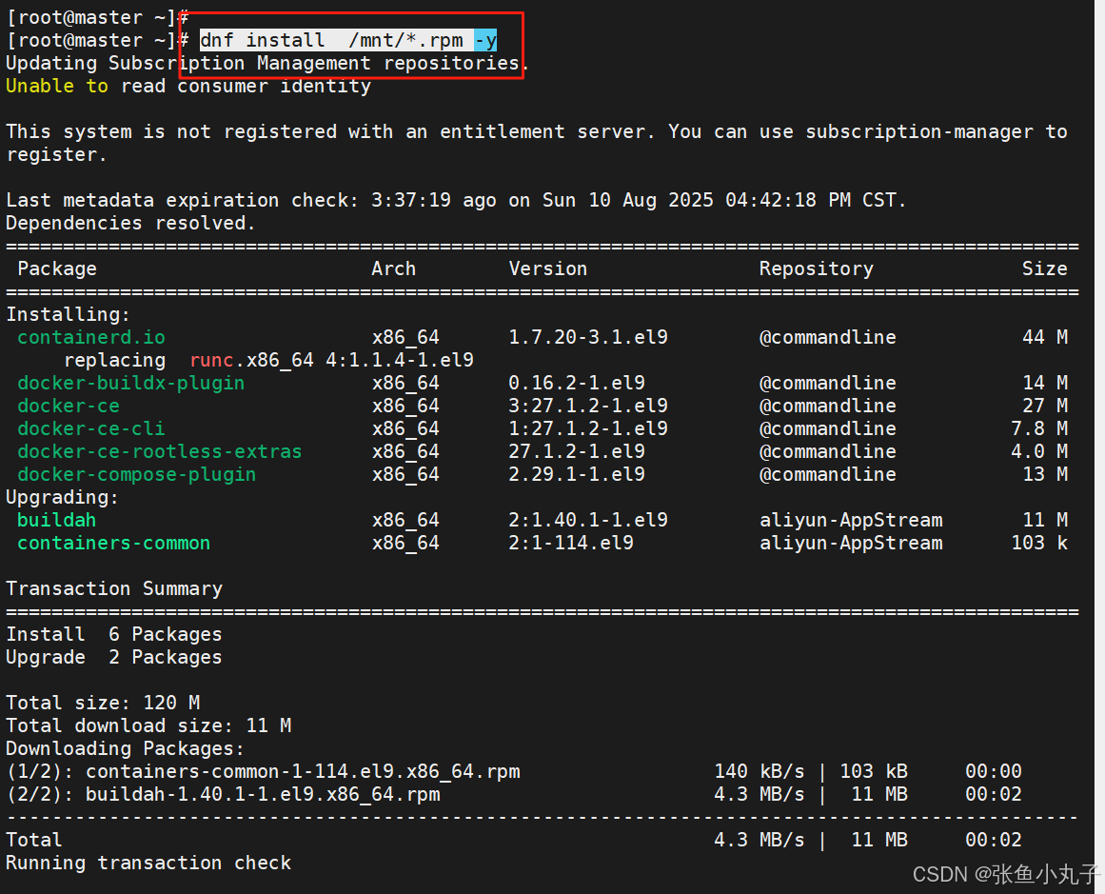Click the 103 k size value
1105x894 pixels.
(1039, 543)
